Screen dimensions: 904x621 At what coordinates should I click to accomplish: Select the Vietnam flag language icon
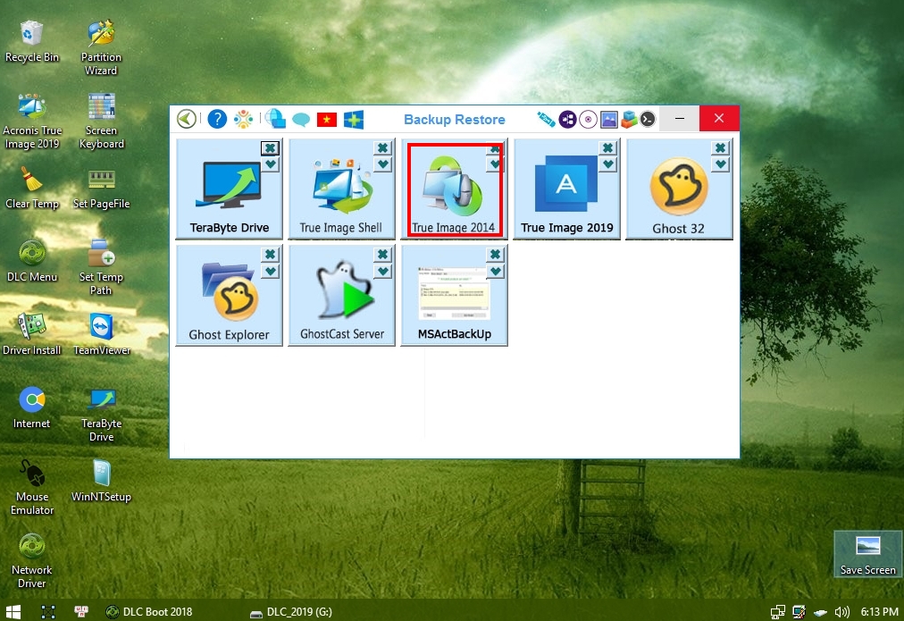[x=327, y=120]
